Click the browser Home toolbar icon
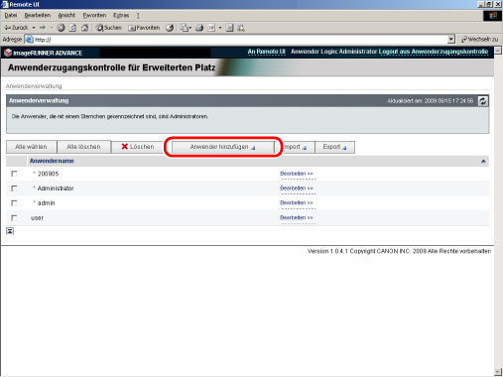 tap(84, 28)
